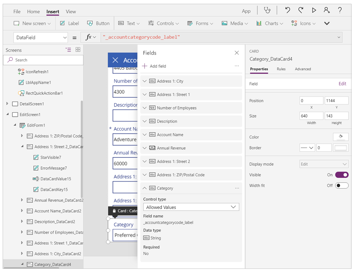Screen dimensions: 356x273
Task: Turn off the Visible toggle
Action: pos(341,175)
